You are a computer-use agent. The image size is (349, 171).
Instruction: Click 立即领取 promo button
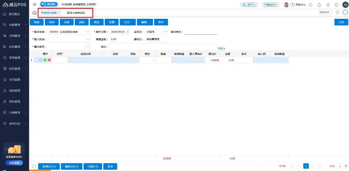[x=15, y=163]
